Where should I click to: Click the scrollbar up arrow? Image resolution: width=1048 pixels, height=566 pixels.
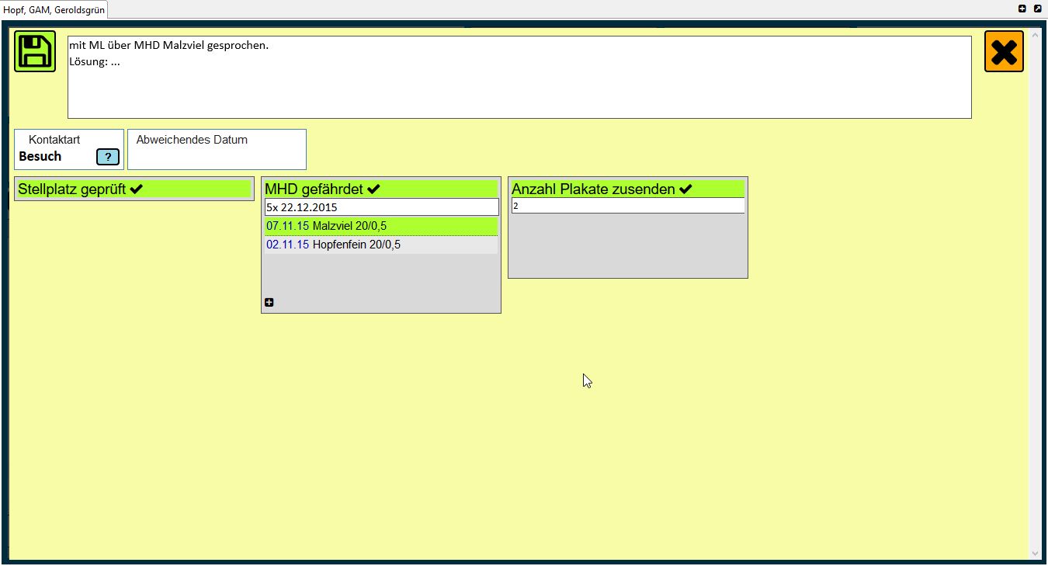coord(1035,36)
